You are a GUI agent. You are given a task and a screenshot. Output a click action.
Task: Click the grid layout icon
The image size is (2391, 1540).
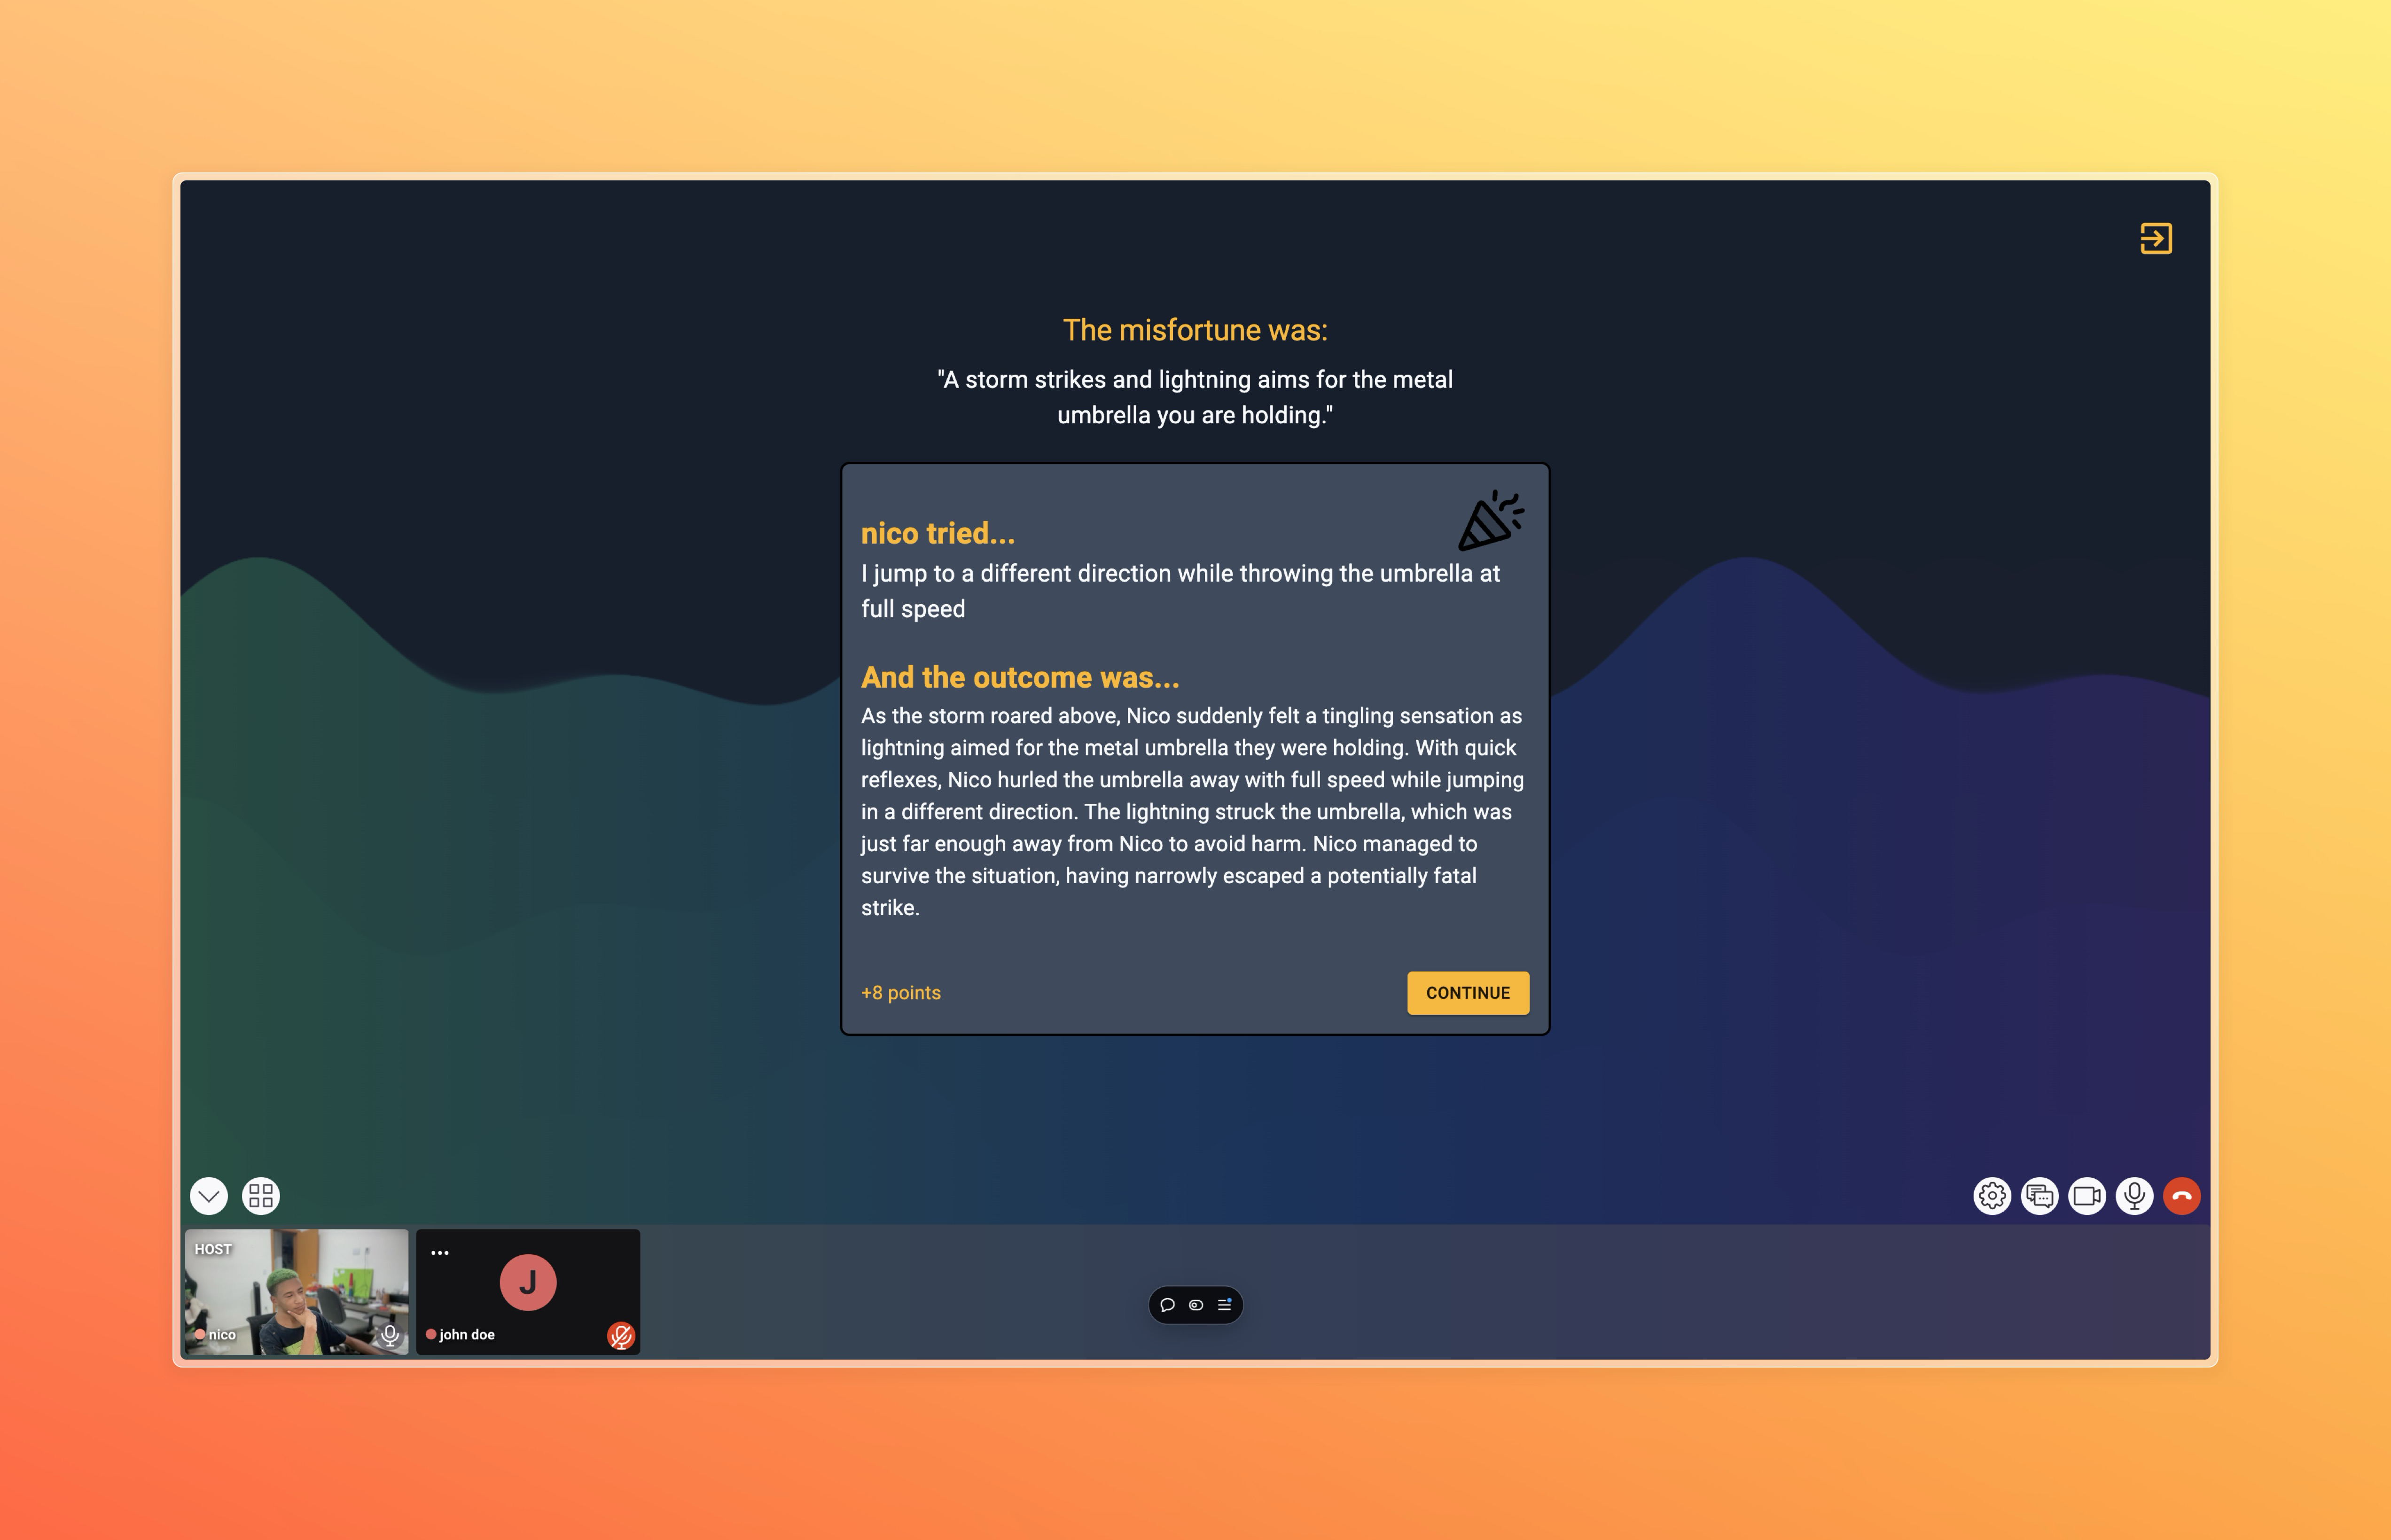[x=260, y=1195]
